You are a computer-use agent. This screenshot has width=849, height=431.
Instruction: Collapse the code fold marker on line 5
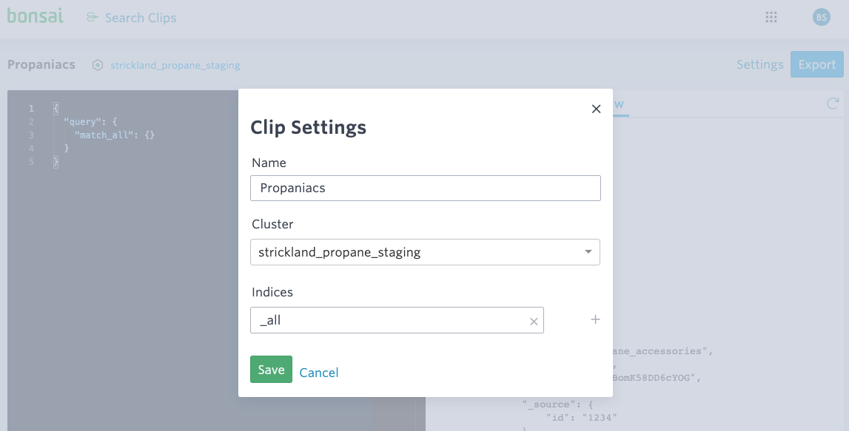tap(56, 161)
